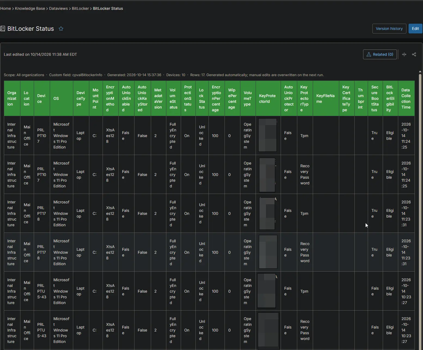Click the redacted KeyProtectorId in first row

coord(268,135)
